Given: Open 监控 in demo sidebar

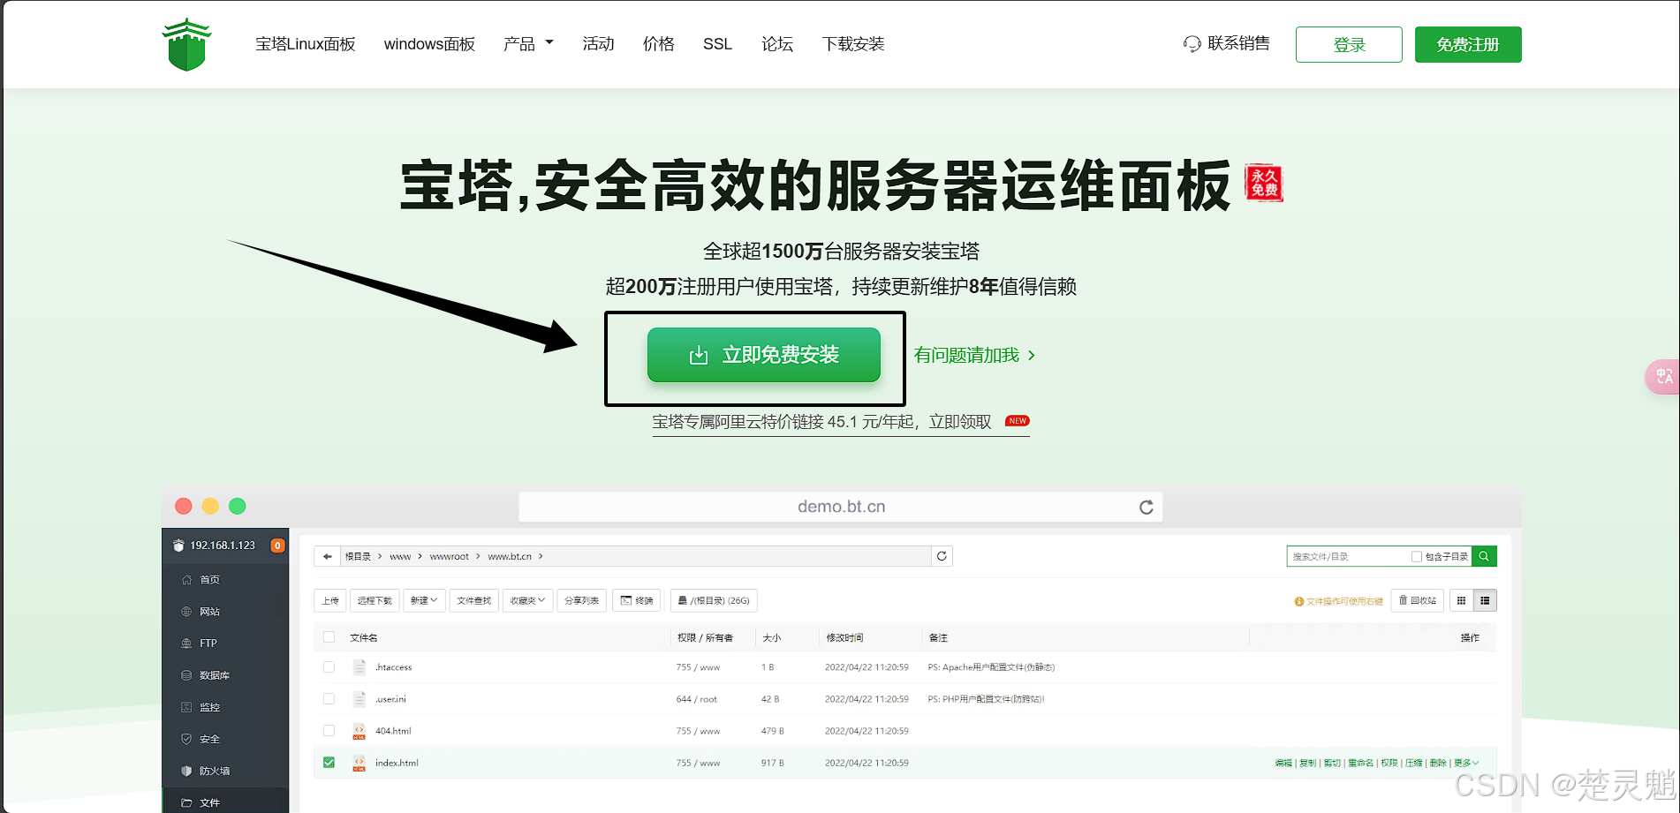Looking at the screenshot, I should tap(209, 707).
